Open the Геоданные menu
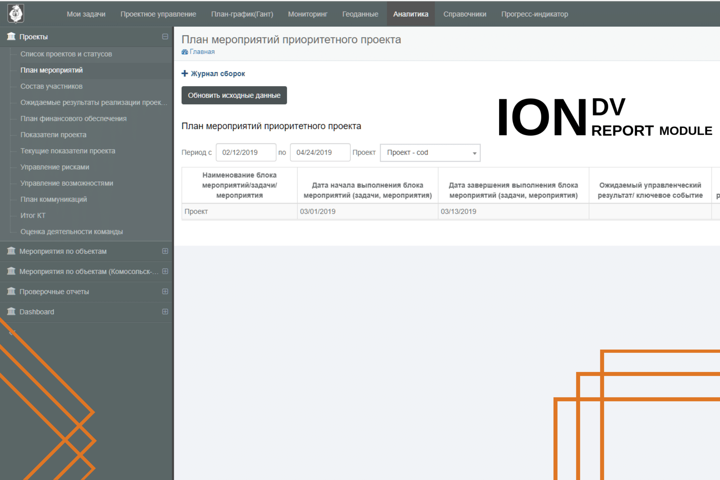The width and height of the screenshot is (720, 480). tap(360, 14)
